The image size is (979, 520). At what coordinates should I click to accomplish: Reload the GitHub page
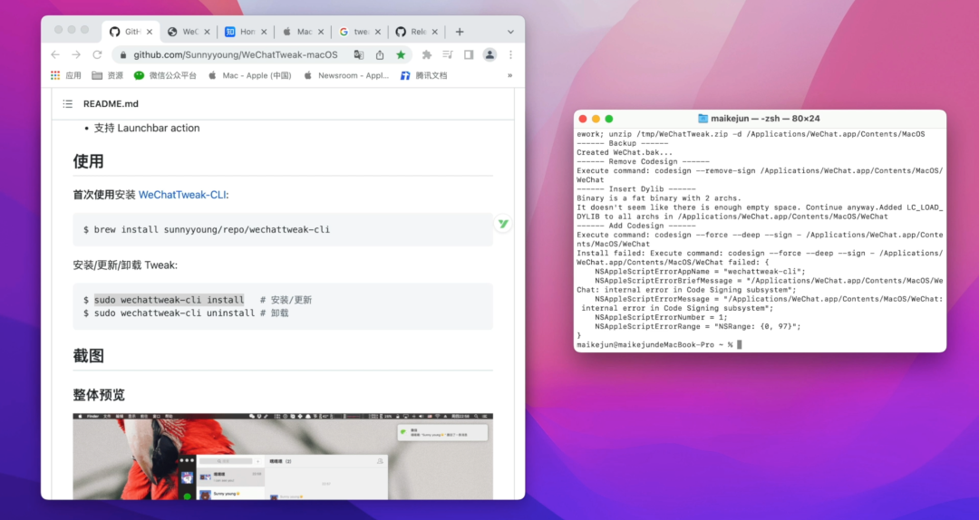pyautogui.click(x=97, y=55)
